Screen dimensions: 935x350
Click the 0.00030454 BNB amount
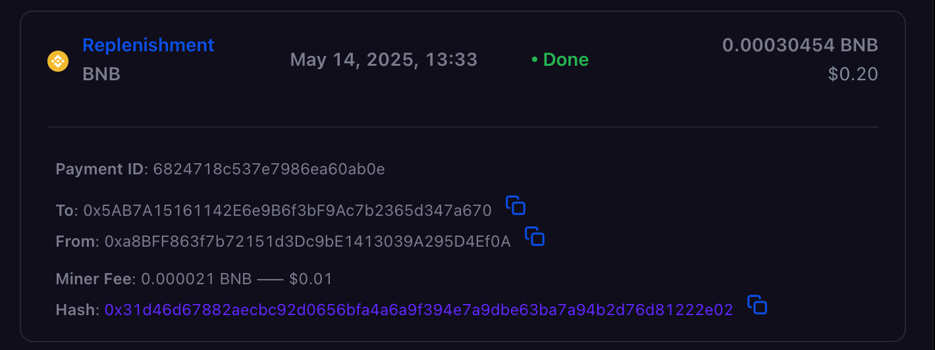[x=800, y=45]
